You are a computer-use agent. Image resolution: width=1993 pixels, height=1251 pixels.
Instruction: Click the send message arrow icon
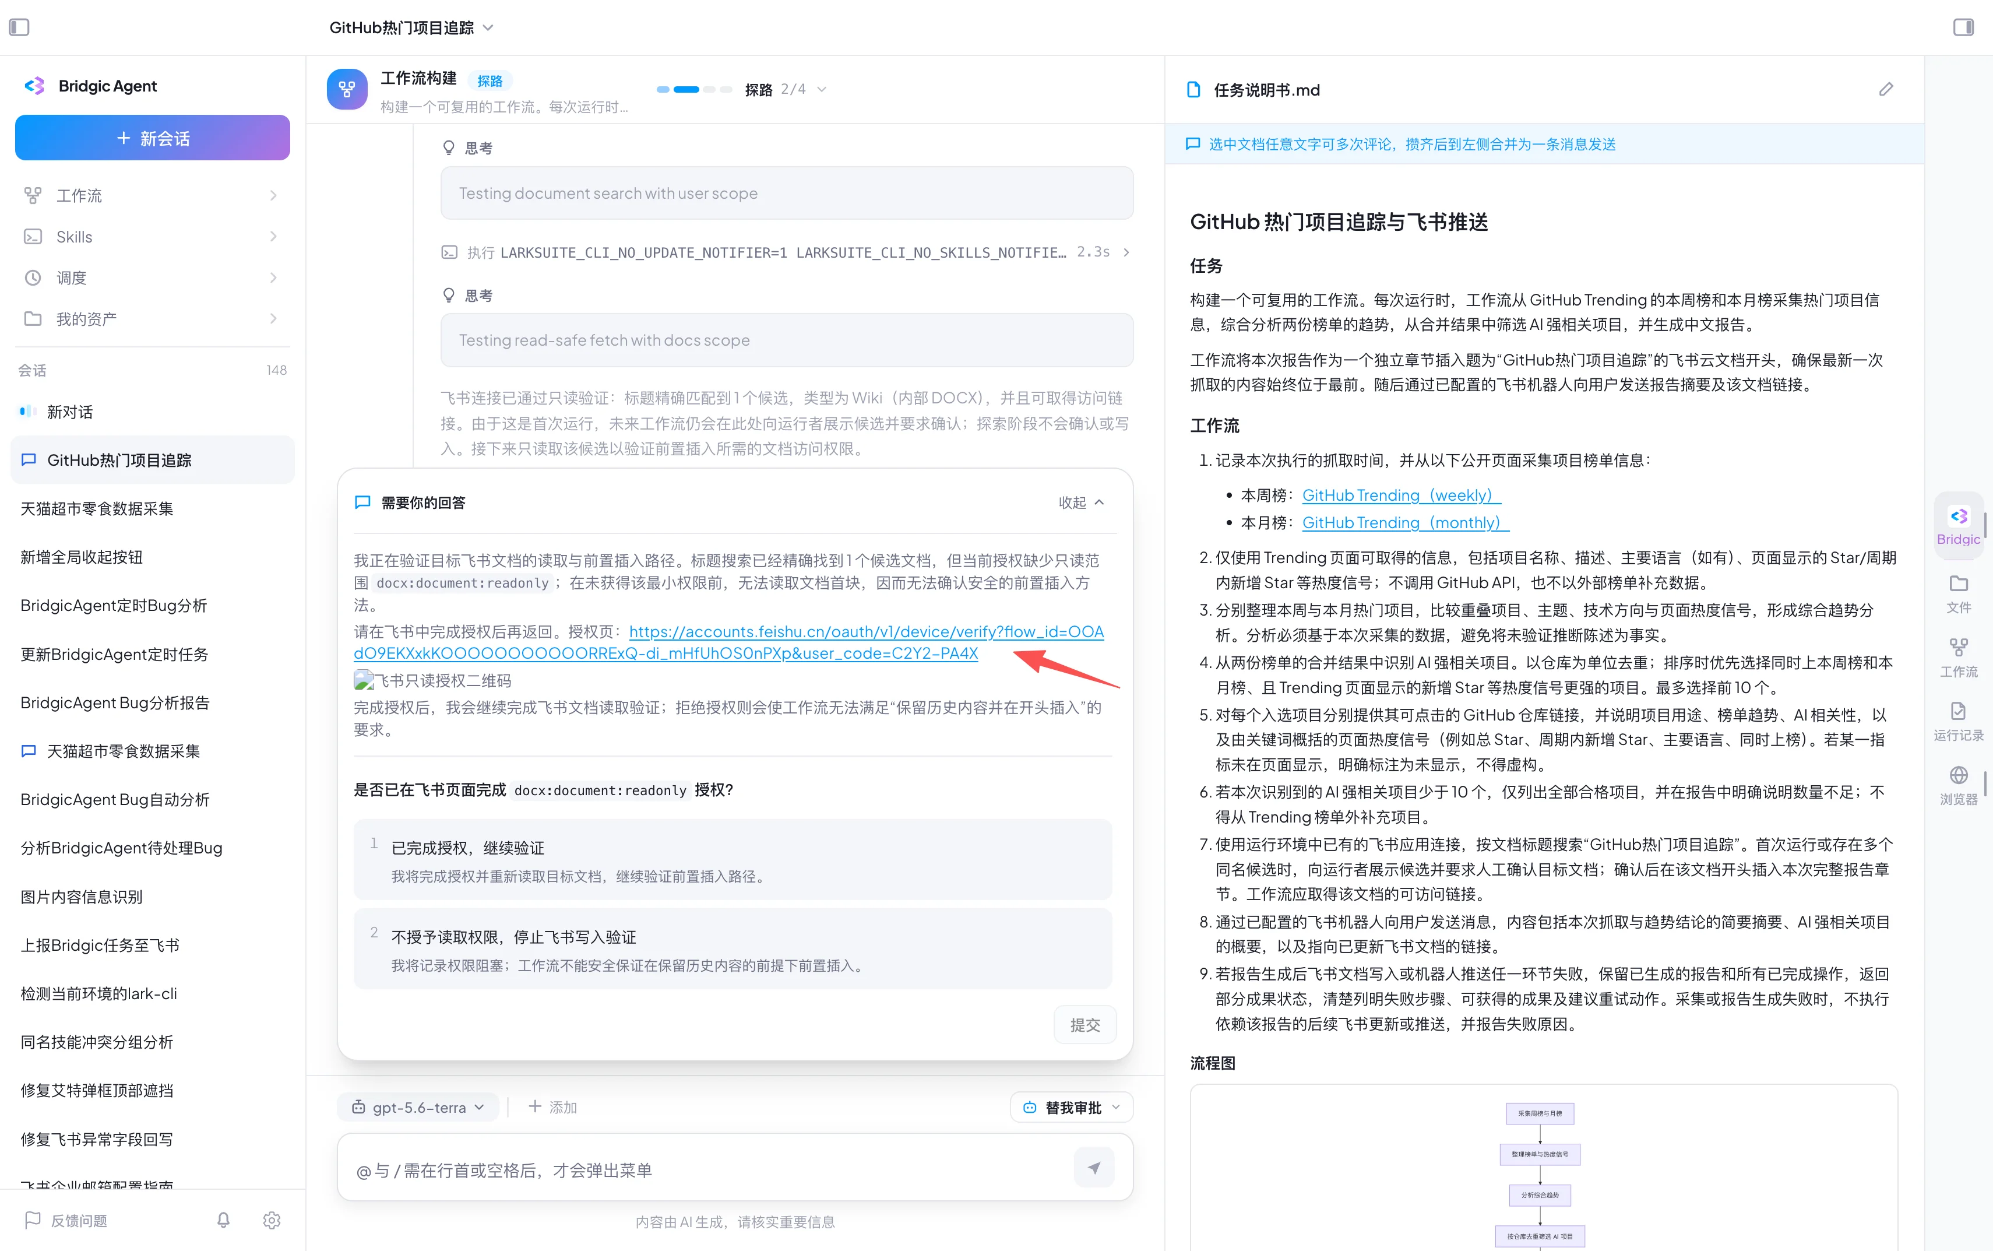(1093, 1168)
